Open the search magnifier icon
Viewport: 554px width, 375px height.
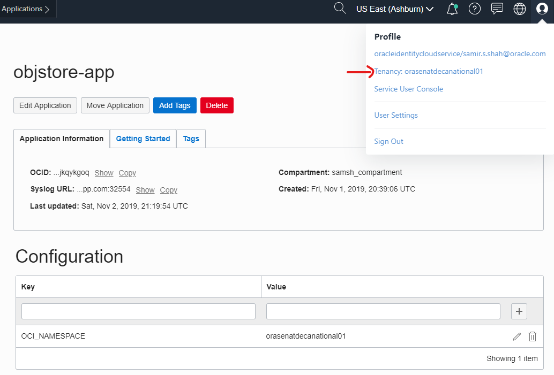pyautogui.click(x=340, y=9)
